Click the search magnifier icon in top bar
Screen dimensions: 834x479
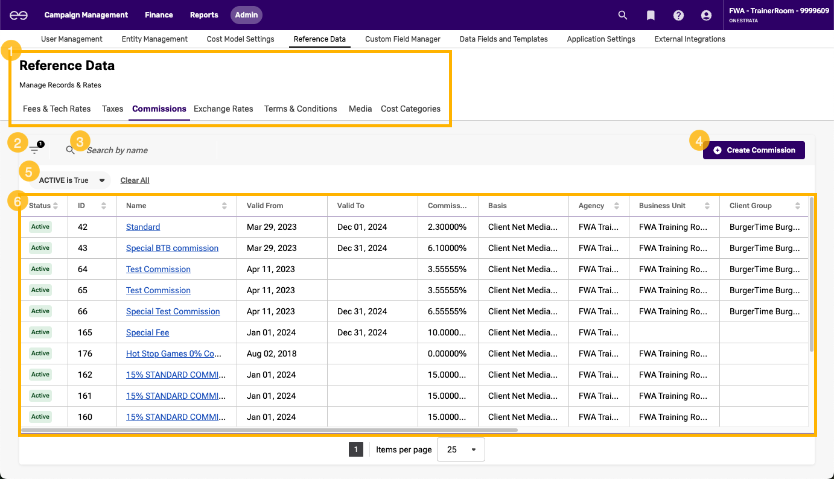pos(623,15)
